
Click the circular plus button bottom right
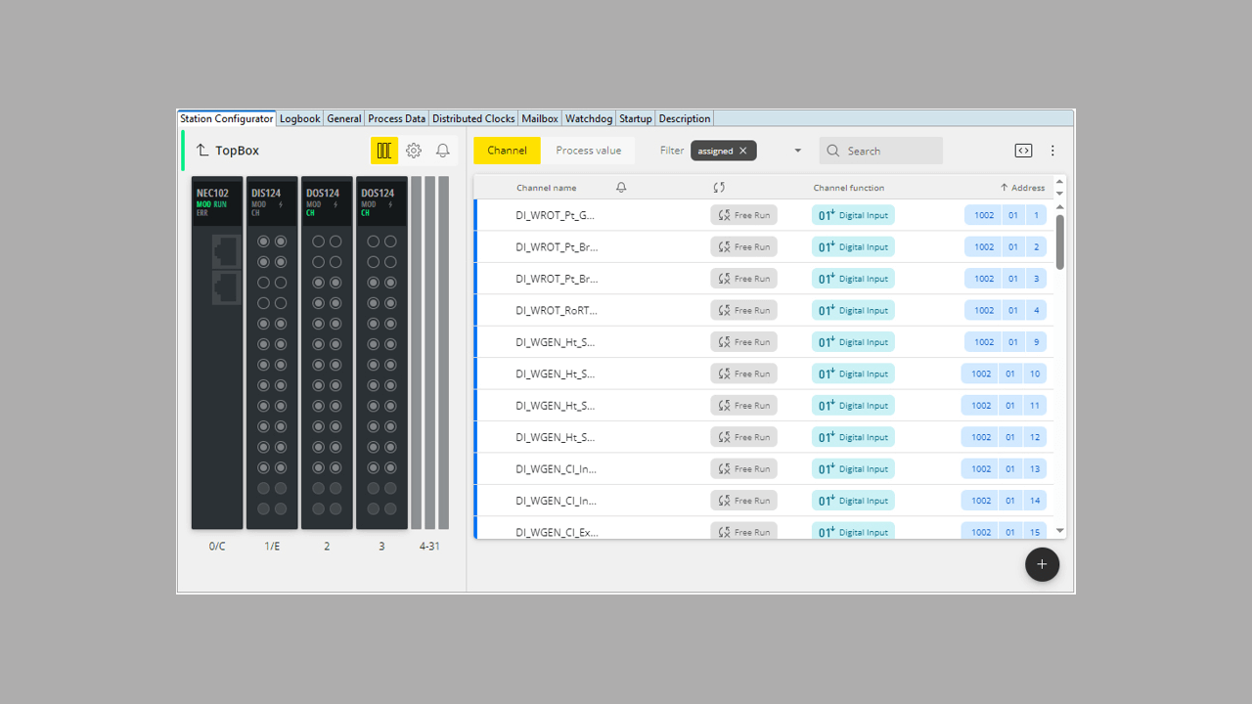1042,564
